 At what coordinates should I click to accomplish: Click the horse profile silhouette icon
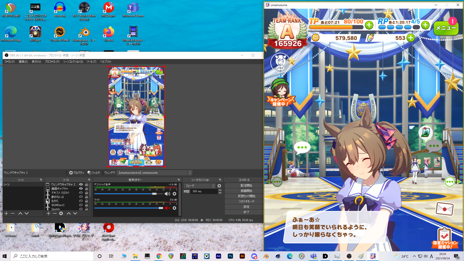pyautogui.click(x=280, y=63)
